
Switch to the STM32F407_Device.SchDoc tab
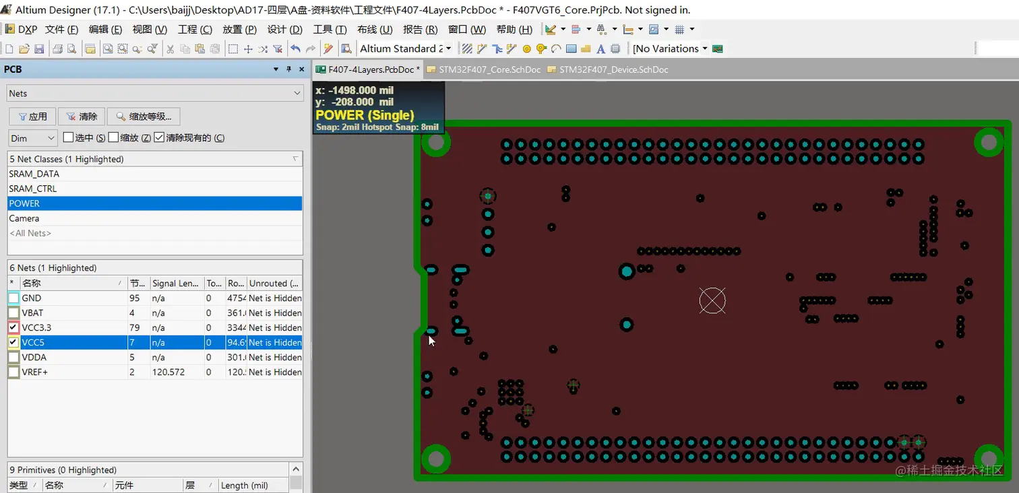pos(607,69)
